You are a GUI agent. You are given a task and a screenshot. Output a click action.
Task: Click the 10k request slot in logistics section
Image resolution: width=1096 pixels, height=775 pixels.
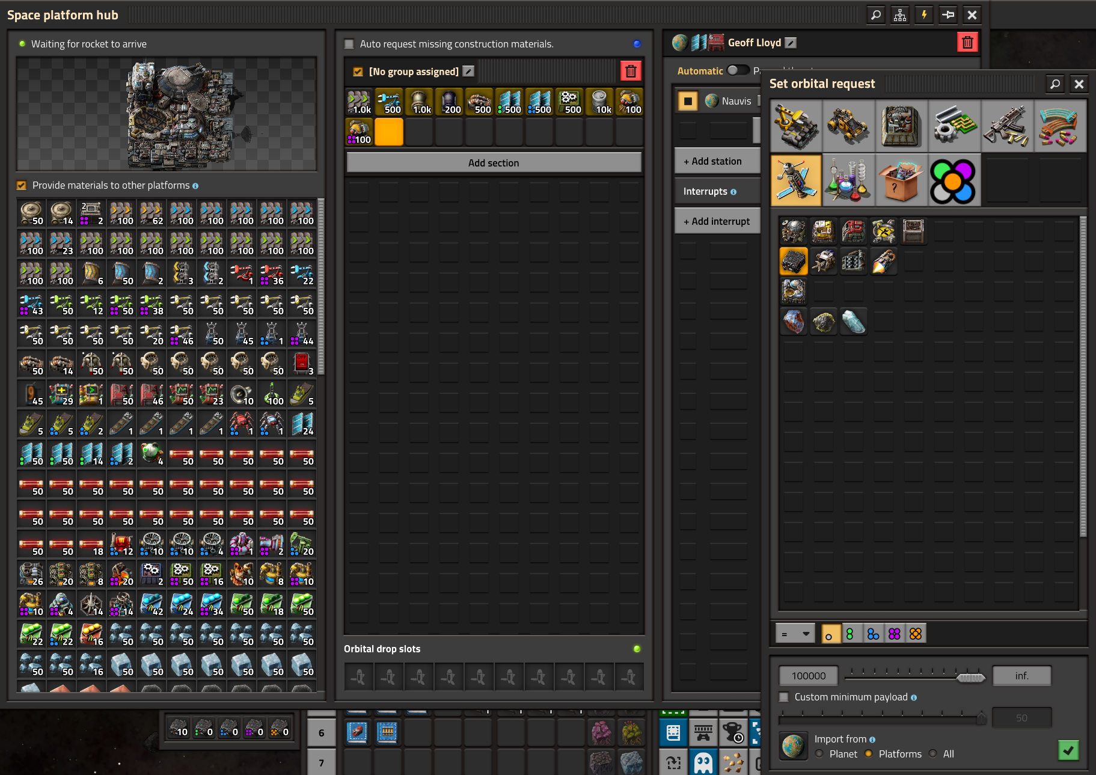point(599,102)
